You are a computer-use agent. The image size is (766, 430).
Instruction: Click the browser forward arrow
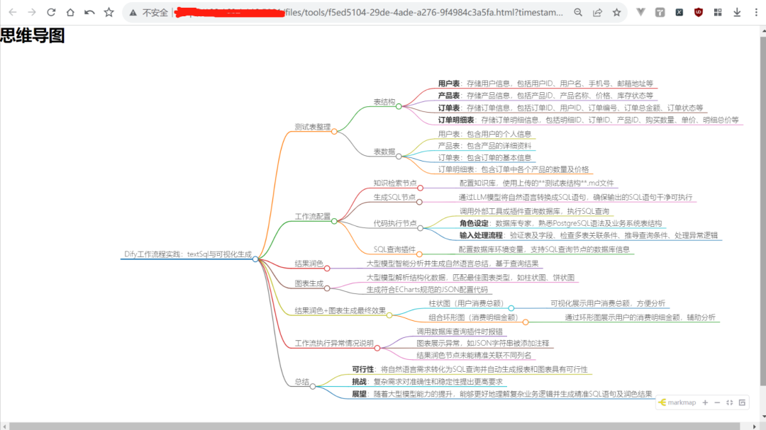32,12
